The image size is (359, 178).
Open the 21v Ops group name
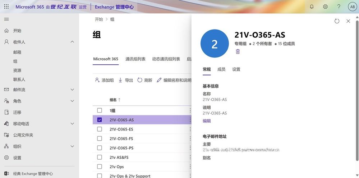117,167
